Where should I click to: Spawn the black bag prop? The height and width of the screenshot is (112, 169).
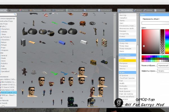click(x=104, y=62)
